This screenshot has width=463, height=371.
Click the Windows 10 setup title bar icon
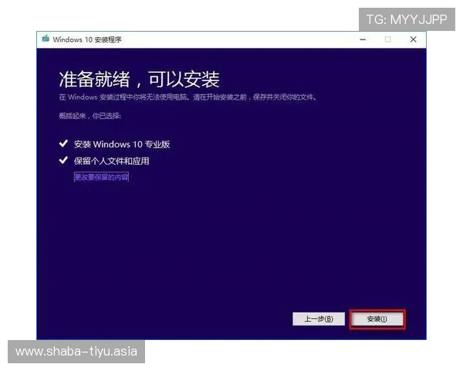click(x=46, y=39)
